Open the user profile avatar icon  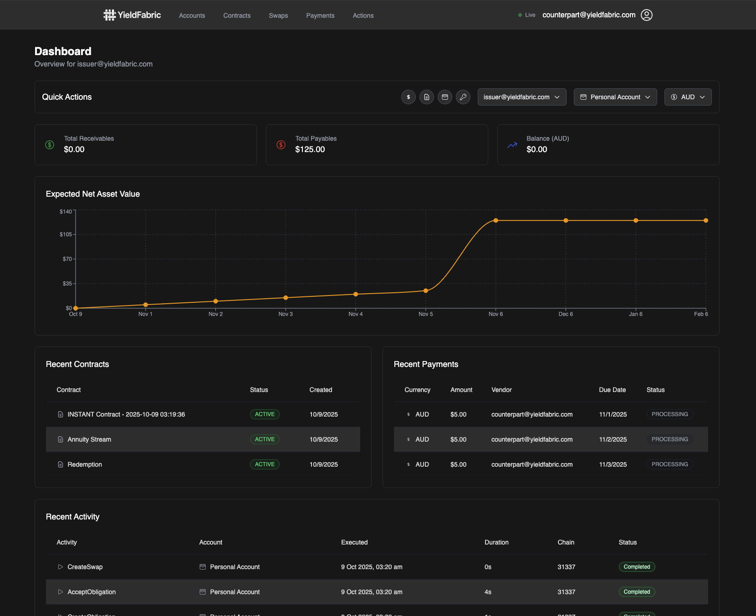coord(646,15)
